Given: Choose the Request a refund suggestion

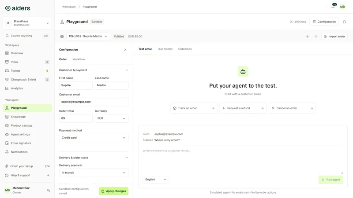Looking at the screenshot, I should point(243,108).
